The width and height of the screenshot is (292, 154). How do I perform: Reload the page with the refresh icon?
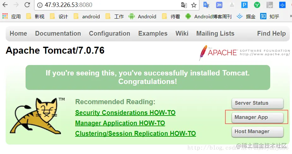coord(27,5)
